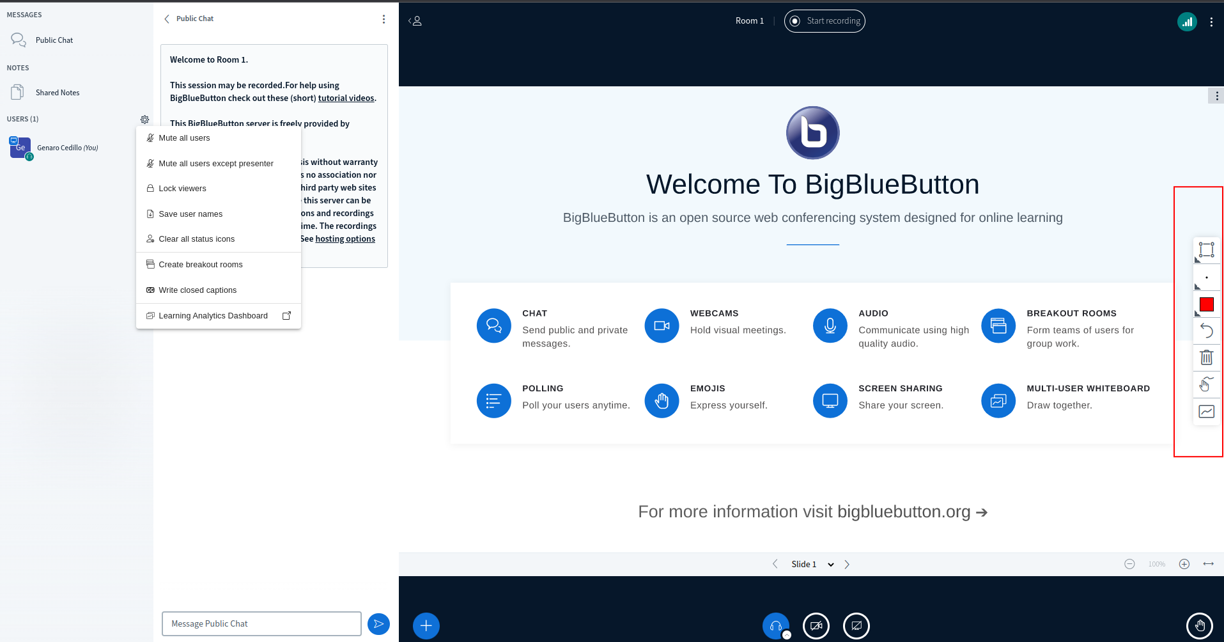Select Lock viewers option
This screenshot has width=1224, height=642.
click(219, 189)
